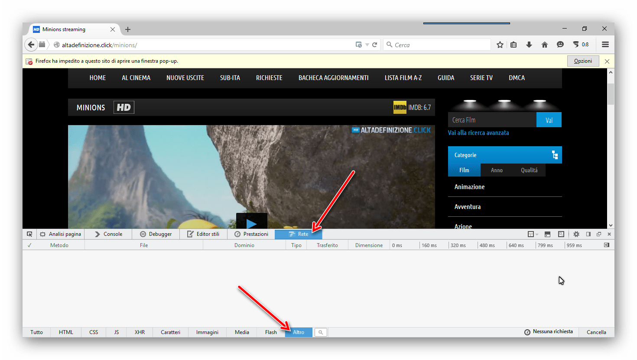Toggle the Media request filter
This screenshot has width=637, height=360.
click(242, 332)
